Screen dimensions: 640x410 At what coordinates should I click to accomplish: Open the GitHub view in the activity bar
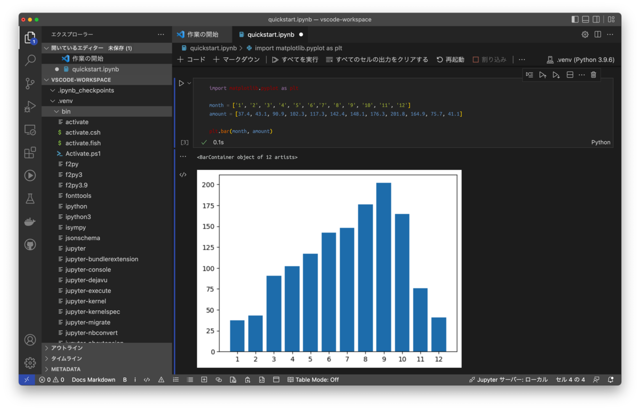30,245
